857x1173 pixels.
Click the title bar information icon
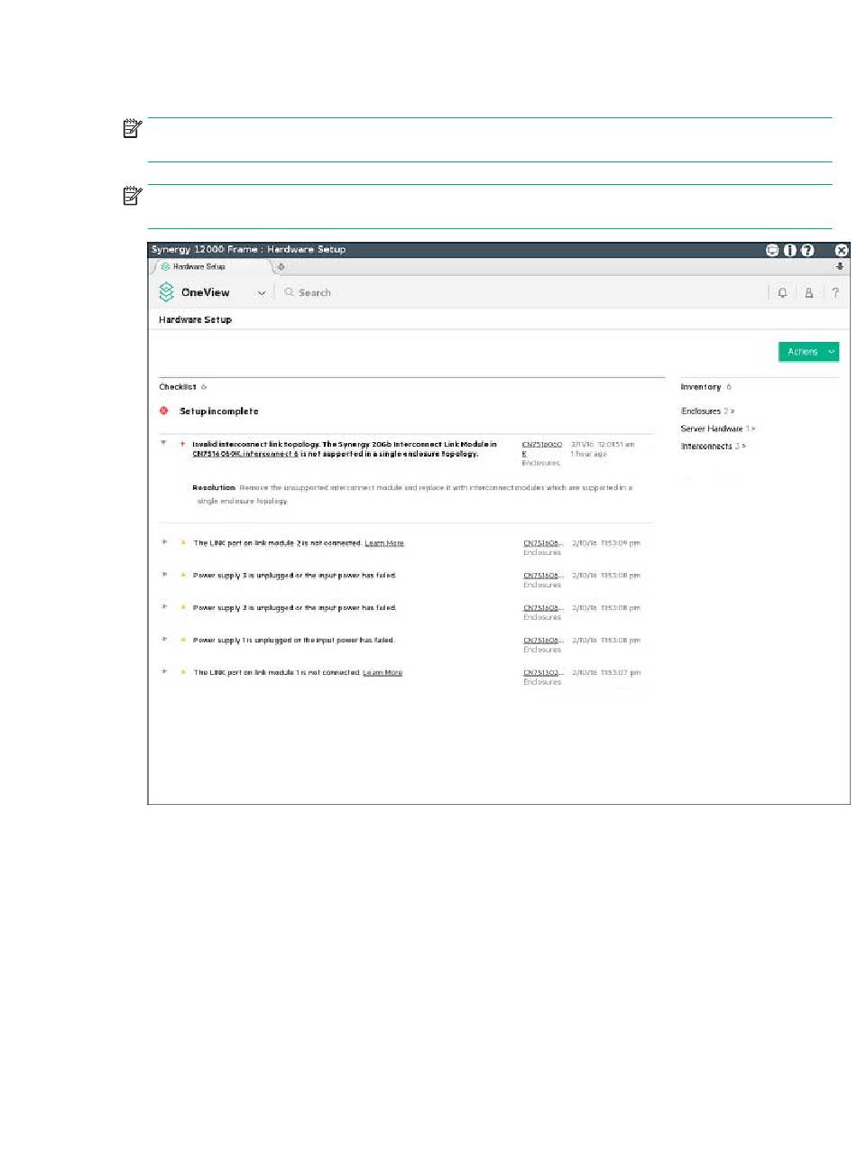click(790, 250)
